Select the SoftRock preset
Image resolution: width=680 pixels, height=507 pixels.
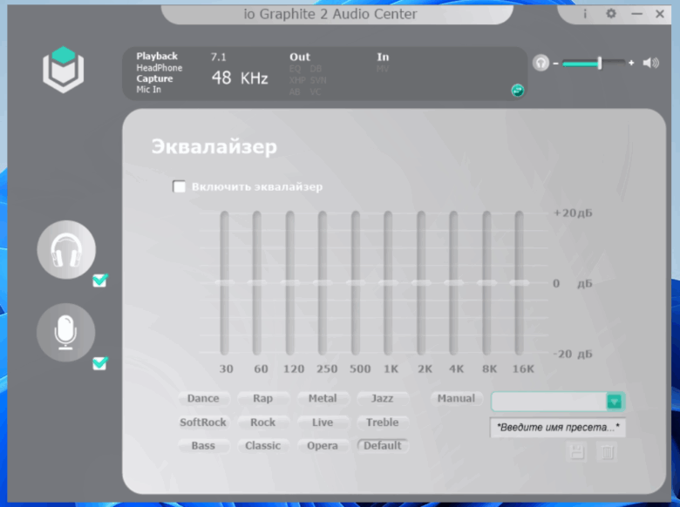203,422
